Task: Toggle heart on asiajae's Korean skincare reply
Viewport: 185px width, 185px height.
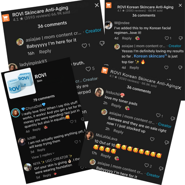Action: coord(166,68)
